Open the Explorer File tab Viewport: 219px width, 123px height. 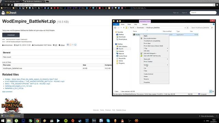116,24
